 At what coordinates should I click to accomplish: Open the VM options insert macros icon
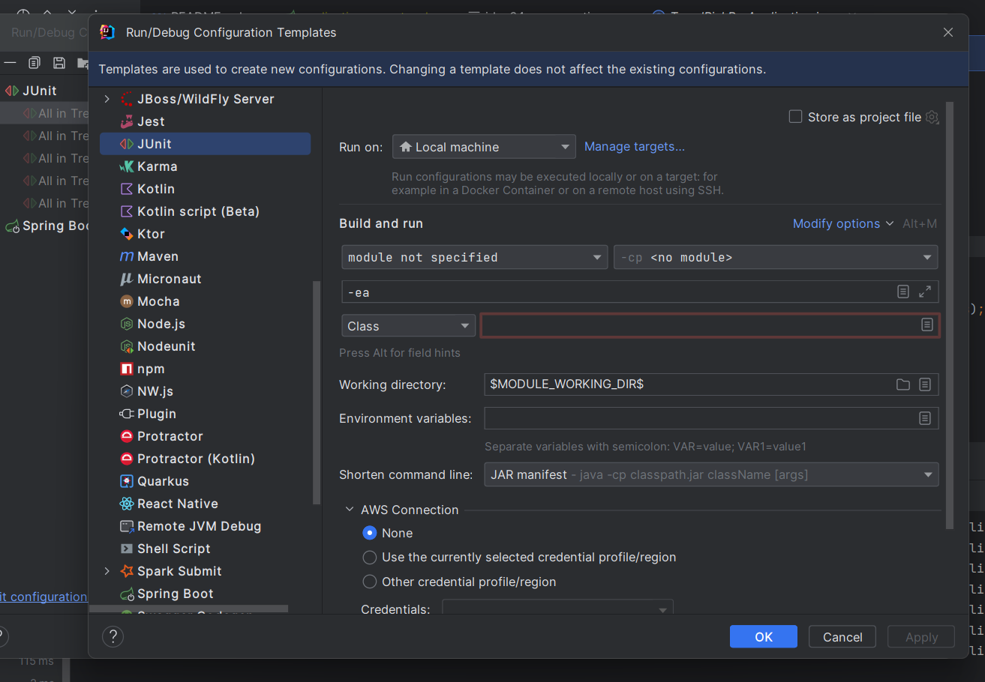click(904, 292)
